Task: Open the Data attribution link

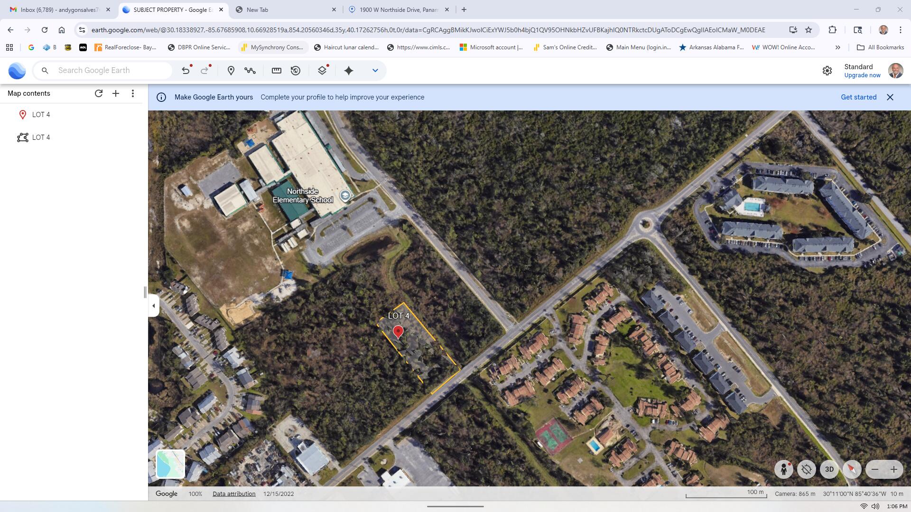Action: pos(234,494)
